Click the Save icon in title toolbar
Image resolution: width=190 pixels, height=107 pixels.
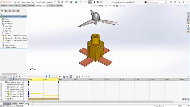point(71,2)
